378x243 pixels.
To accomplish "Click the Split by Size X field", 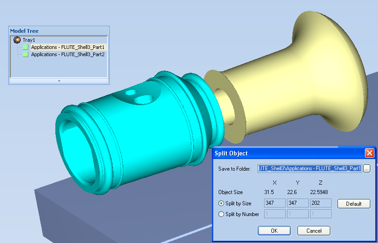I will point(274,203).
